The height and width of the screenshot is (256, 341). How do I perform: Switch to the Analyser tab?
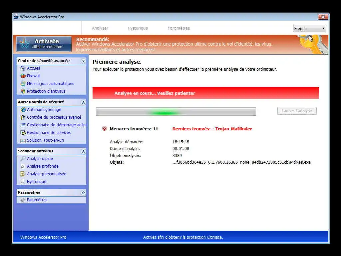tap(100, 28)
